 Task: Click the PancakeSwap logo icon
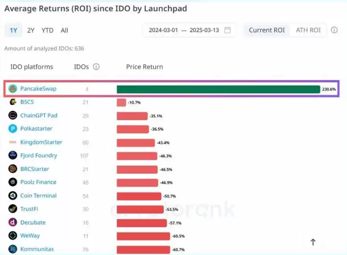(12, 89)
